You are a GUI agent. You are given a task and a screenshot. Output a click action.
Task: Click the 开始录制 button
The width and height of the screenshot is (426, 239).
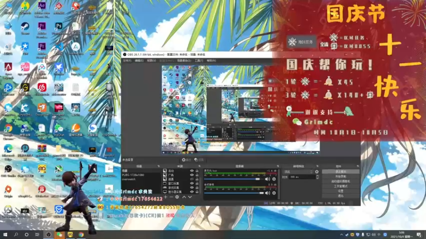(x=341, y=177)
